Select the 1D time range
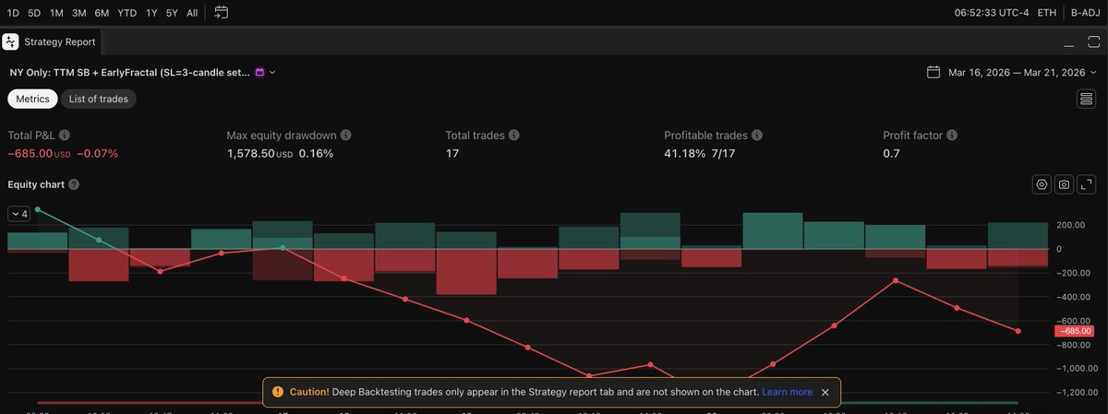 13,13
